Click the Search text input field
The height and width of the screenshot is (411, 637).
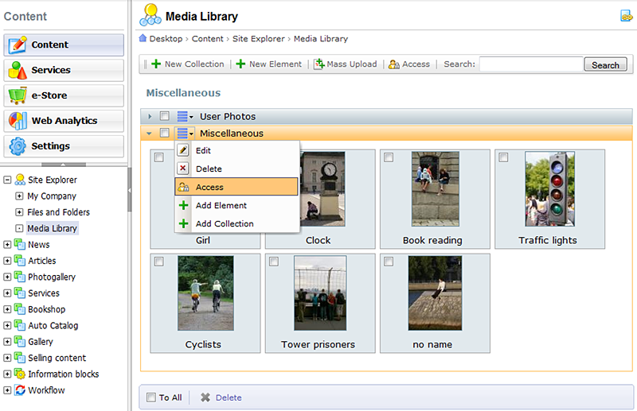point(530,64)
